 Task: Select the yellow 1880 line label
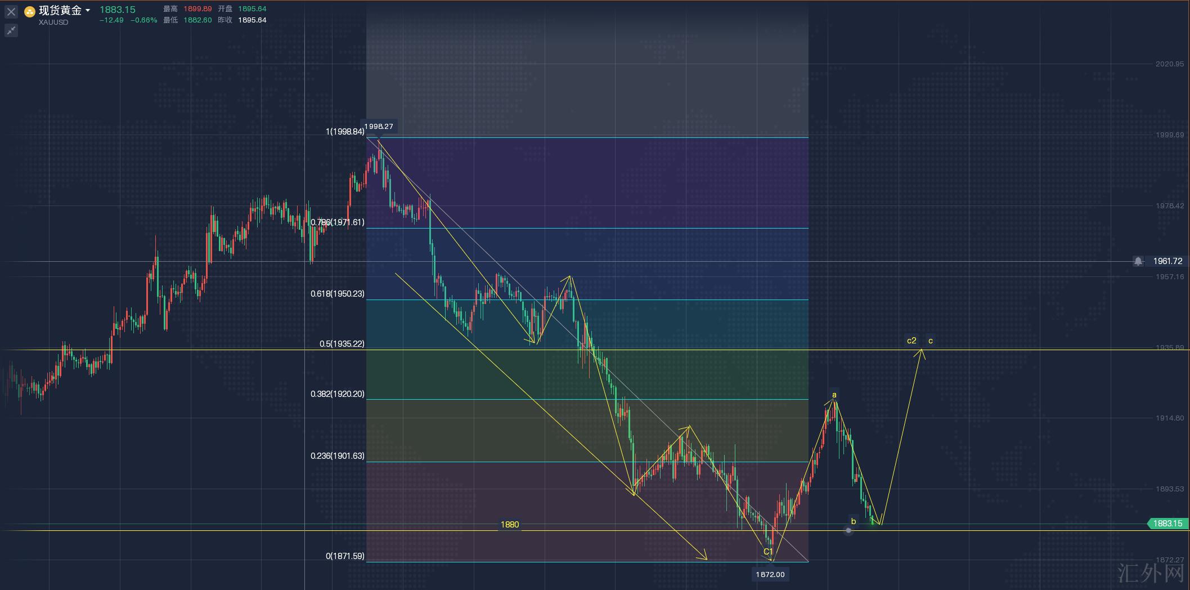tap(510, 525)
